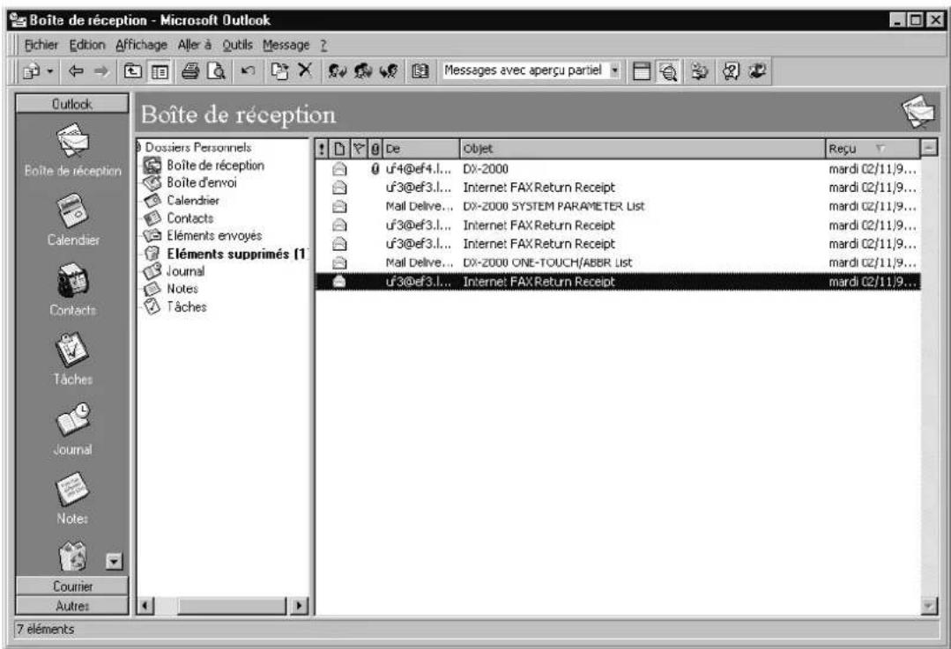951x649 pixels.
Task: Click the Office Assistant help icon
Action: point(731,71)
